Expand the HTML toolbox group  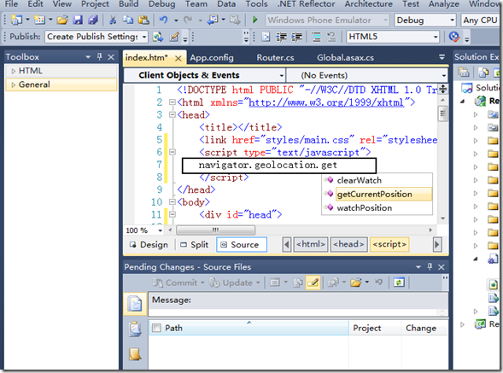tap(13, 71)
